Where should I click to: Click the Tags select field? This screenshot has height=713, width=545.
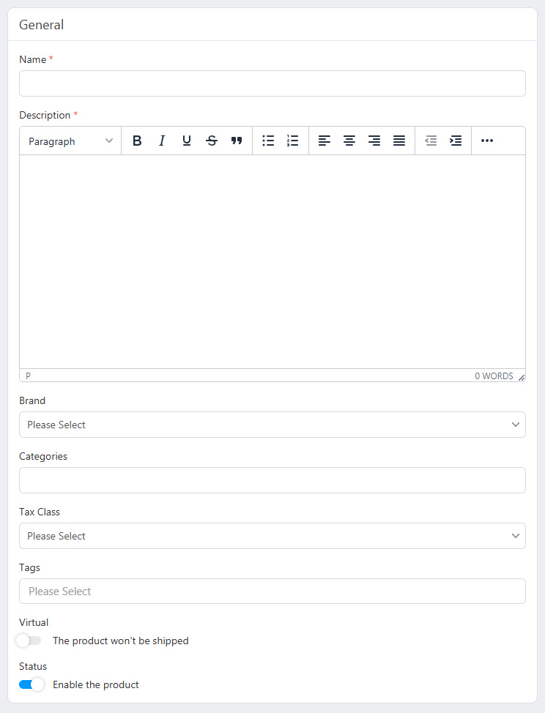pyautogui.click(x=272, y=591)
